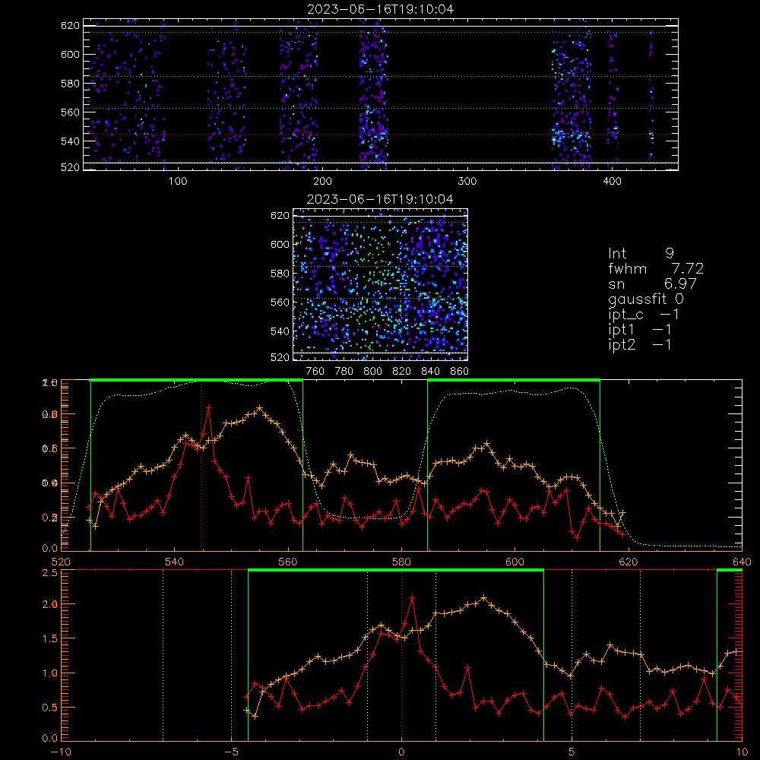
Task: Click x-axis tick 200 of top panel
Action: point(323,182)
